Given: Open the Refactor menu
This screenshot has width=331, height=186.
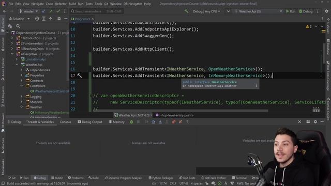Looking at the screenshot, I should (61, 4).
